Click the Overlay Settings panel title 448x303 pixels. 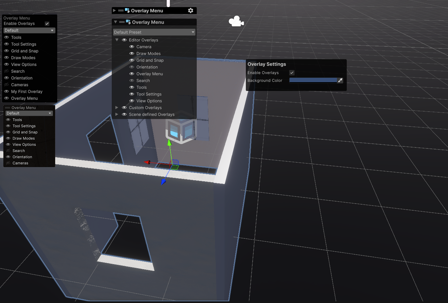pyautogui.click(x=267, y=64)
